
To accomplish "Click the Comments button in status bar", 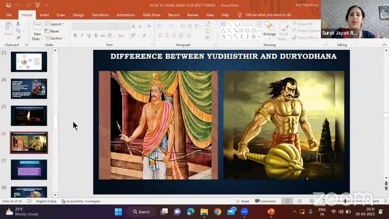I will coord(265,201).
